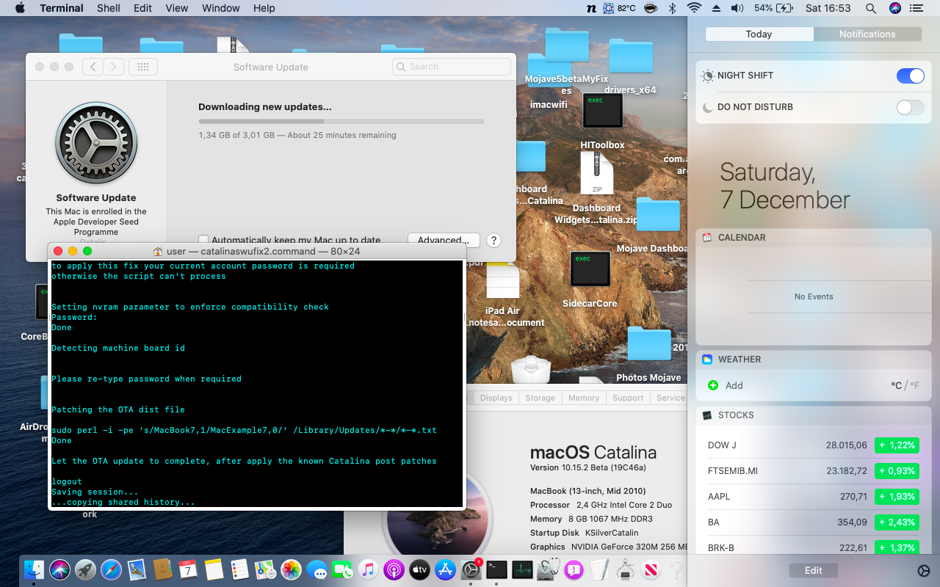
Task: Open Notes app in the Dock
Action: click(214, 569)
